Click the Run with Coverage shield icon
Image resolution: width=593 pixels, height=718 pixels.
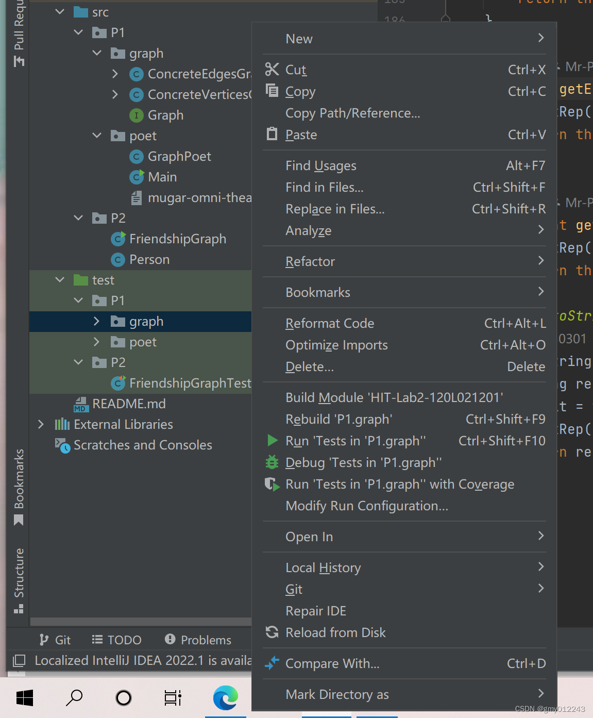pos(272,484)
